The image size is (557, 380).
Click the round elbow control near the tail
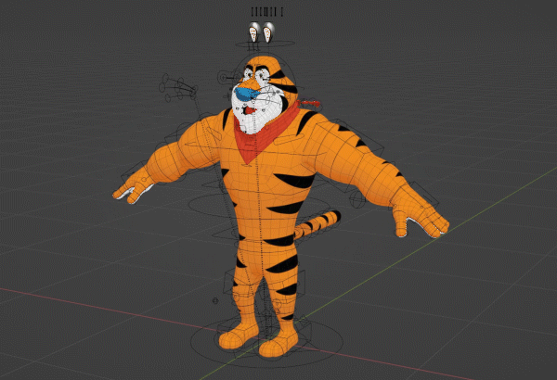pos(357,200)
